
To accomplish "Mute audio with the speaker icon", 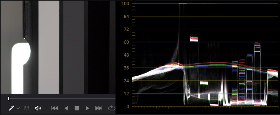I will (38, 108).
